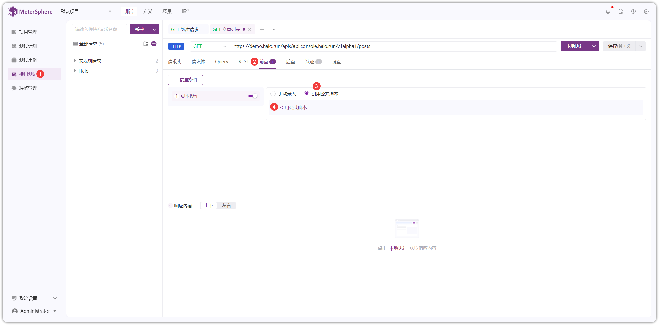Open the dropdown arrow next to 新建
The width and height of the screenshot is (659, 325).
tap(154, 29)
